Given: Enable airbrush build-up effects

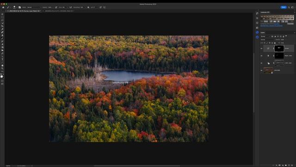Looking at the screenshot, I should tap(70, 7).
